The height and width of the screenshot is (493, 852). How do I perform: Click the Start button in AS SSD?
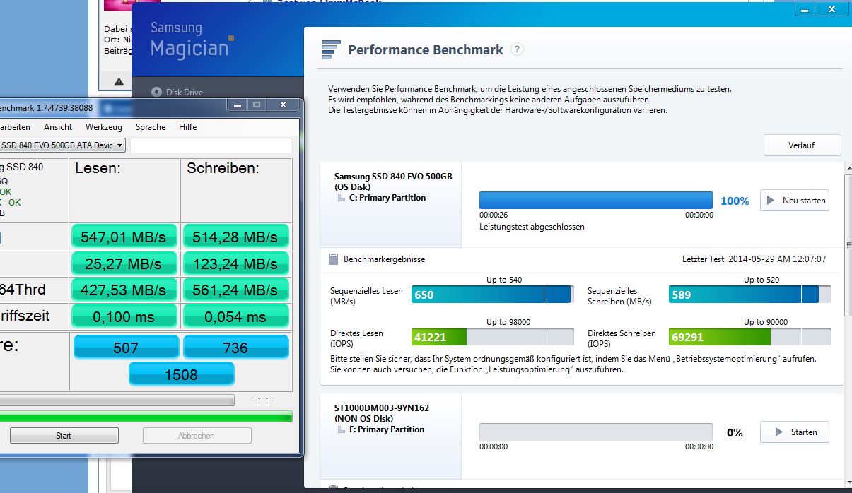pos(64,436)
